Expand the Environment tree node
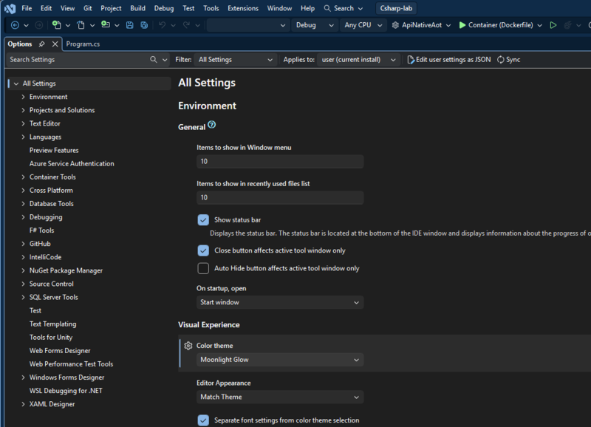The image size is (591, 427). point(24,97)
